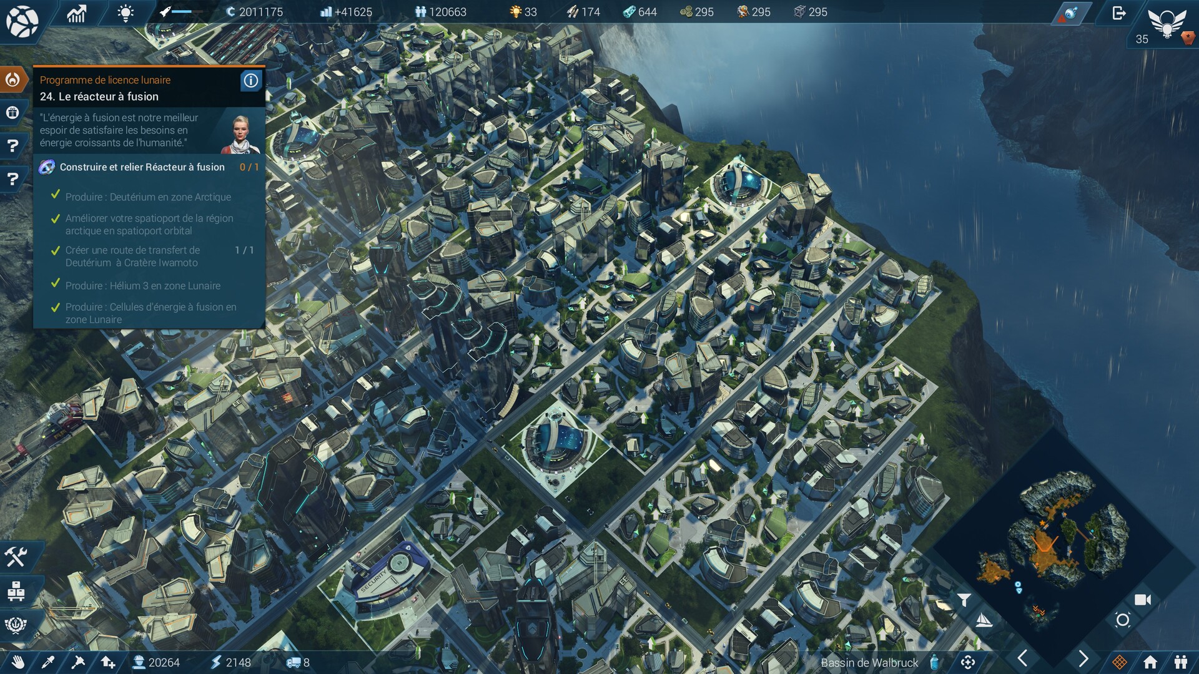The image size is (1199, 674).
Task: Click the population count 120663
Action: point(441,12)
